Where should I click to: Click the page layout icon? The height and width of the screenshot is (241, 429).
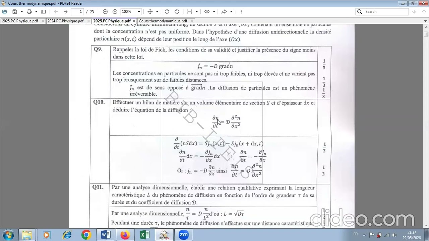pyautogui.click(x=190, y=12)
